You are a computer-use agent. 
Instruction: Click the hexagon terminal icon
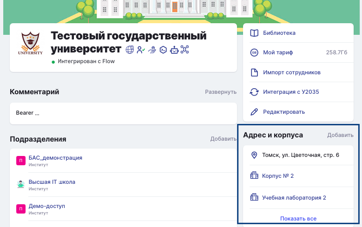(x=163, y=50)
